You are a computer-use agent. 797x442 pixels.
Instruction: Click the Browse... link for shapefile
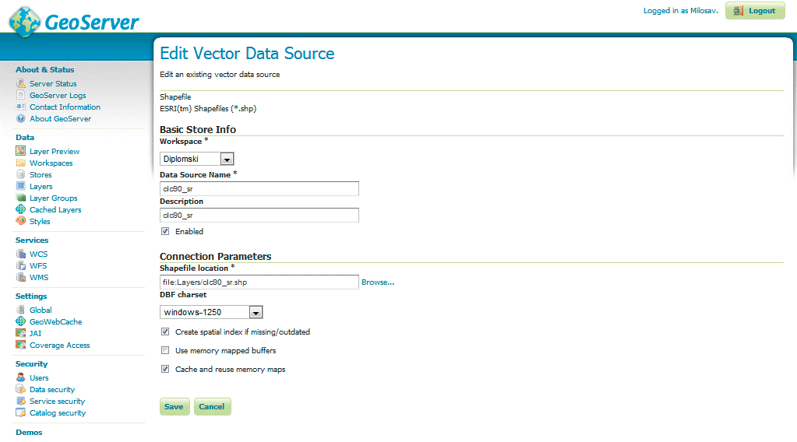(378, 282)
